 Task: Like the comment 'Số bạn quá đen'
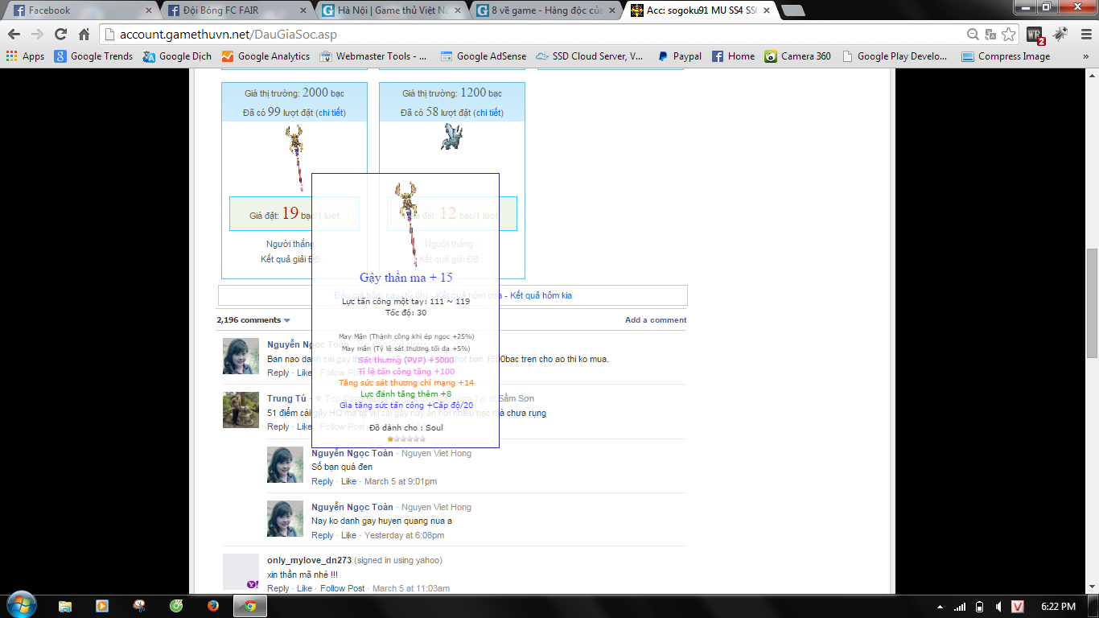point(348,481)
